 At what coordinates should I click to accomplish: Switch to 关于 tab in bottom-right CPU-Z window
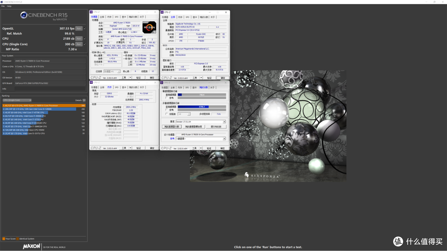click(212, 88)
